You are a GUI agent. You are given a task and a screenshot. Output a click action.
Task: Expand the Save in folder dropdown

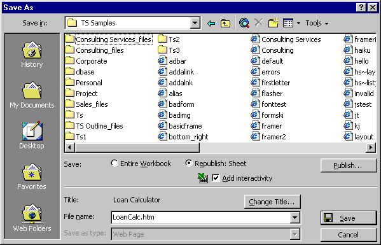[195, 23]
